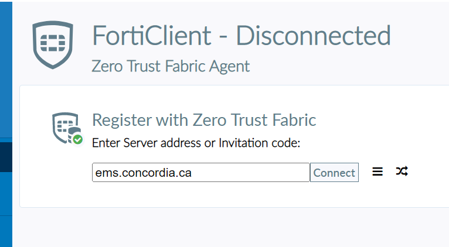Select the dark highlighted sidebar item
Viewport: 449px width, 247px height.
tap(6, 157)
